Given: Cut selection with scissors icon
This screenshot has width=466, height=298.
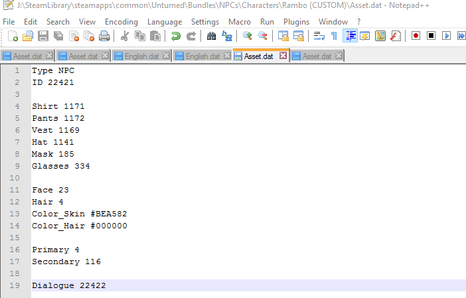Looking at the screenshot, I should 125,36.
